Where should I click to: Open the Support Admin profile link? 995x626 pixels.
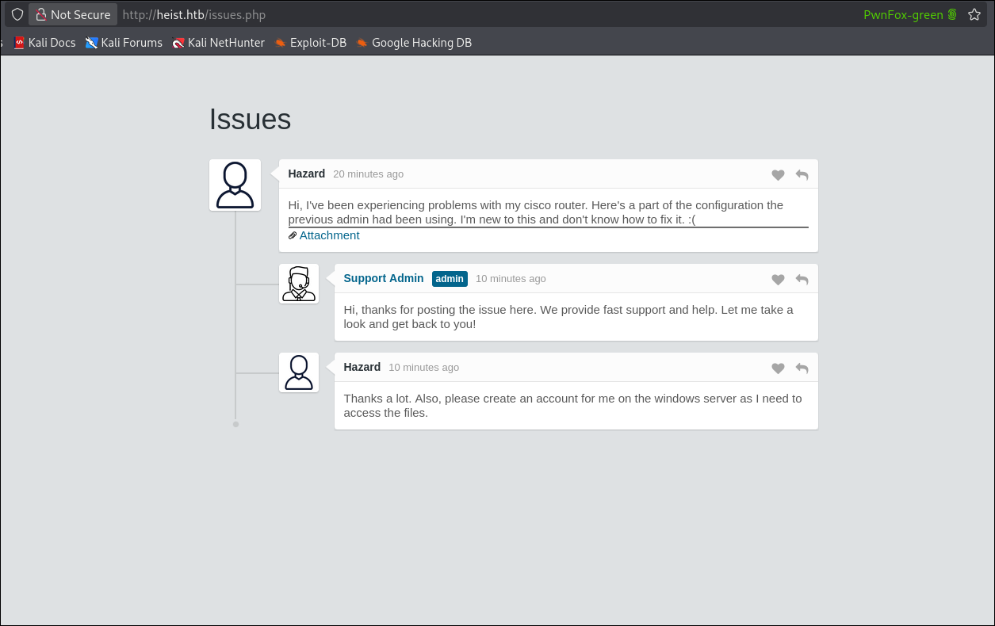pos(384,278)
